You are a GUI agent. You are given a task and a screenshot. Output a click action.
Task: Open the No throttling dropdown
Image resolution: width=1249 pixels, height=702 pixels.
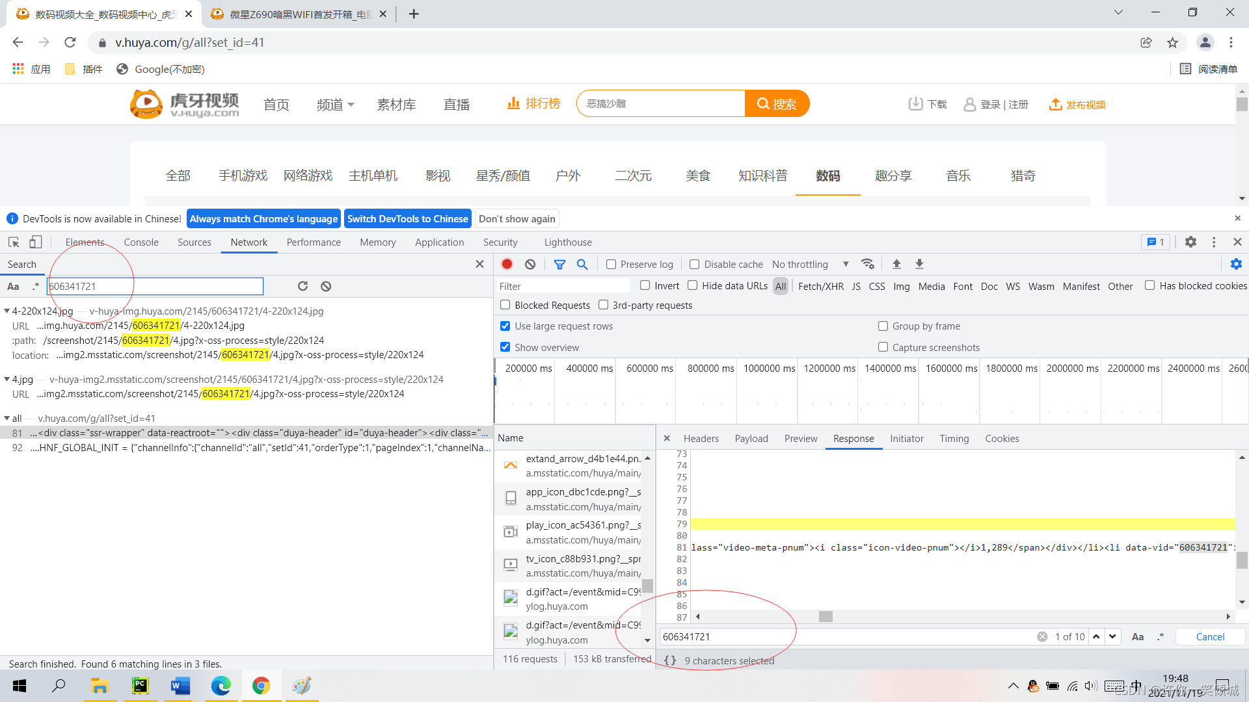[x=810, y=265]
